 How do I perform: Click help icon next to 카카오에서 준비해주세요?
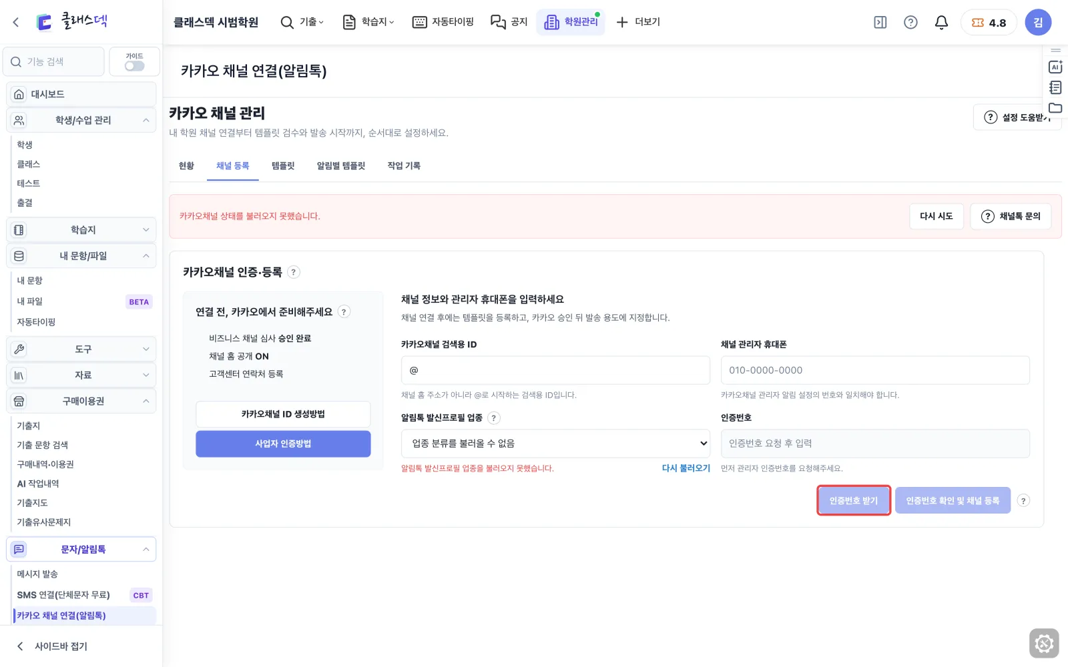click(x=344, y=311)
